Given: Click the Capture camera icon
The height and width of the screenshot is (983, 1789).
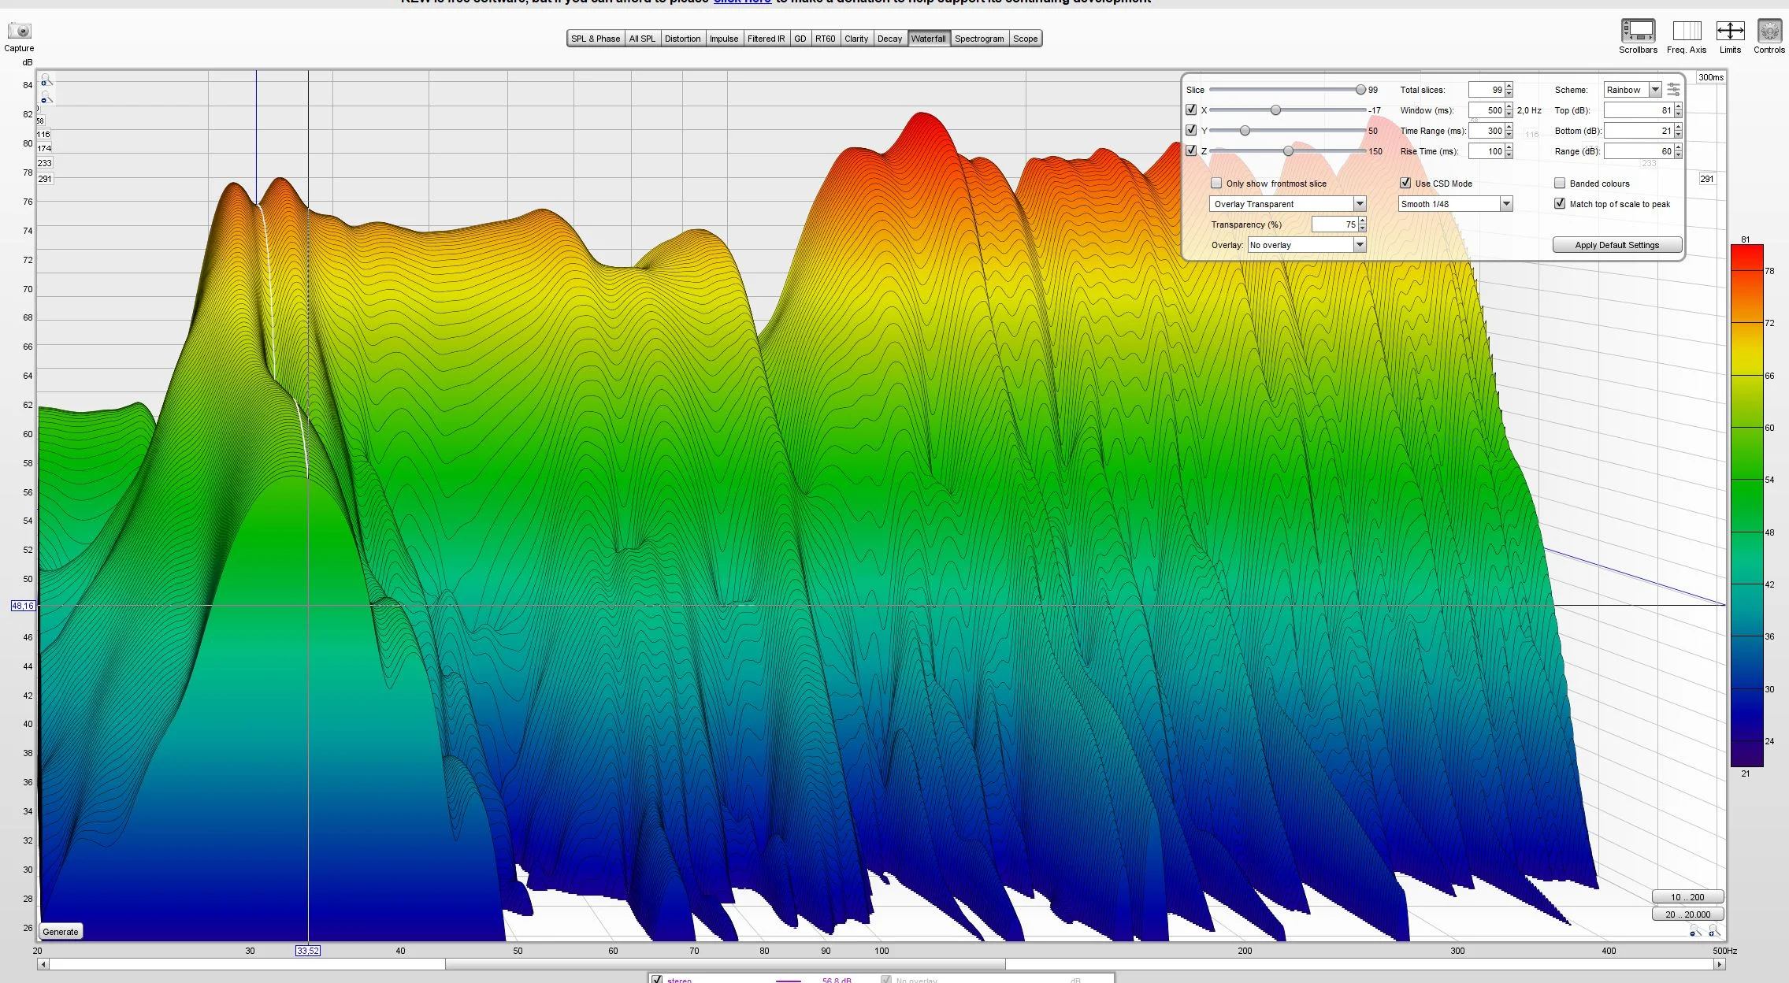Looking at the screenshot, I should [x=20, y=31].
